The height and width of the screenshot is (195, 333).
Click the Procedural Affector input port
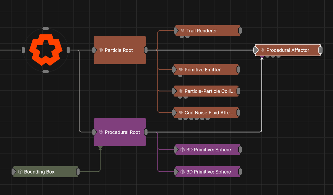tap(256, 50)
